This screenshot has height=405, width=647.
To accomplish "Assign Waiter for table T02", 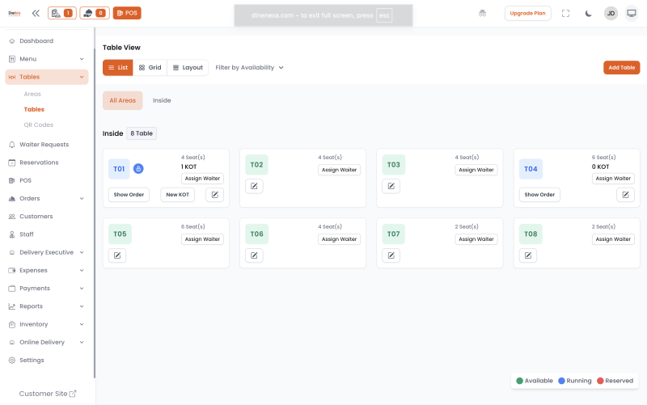I will point(339,170).
